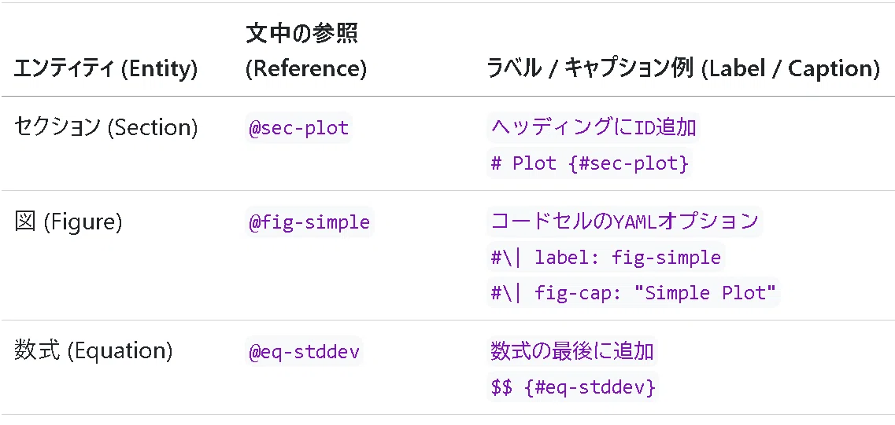The width and height of the screenshot is (895, 425).
Task: Click the @sec-plot reference code
Action: pyautogui.click(x=298, y=127)
